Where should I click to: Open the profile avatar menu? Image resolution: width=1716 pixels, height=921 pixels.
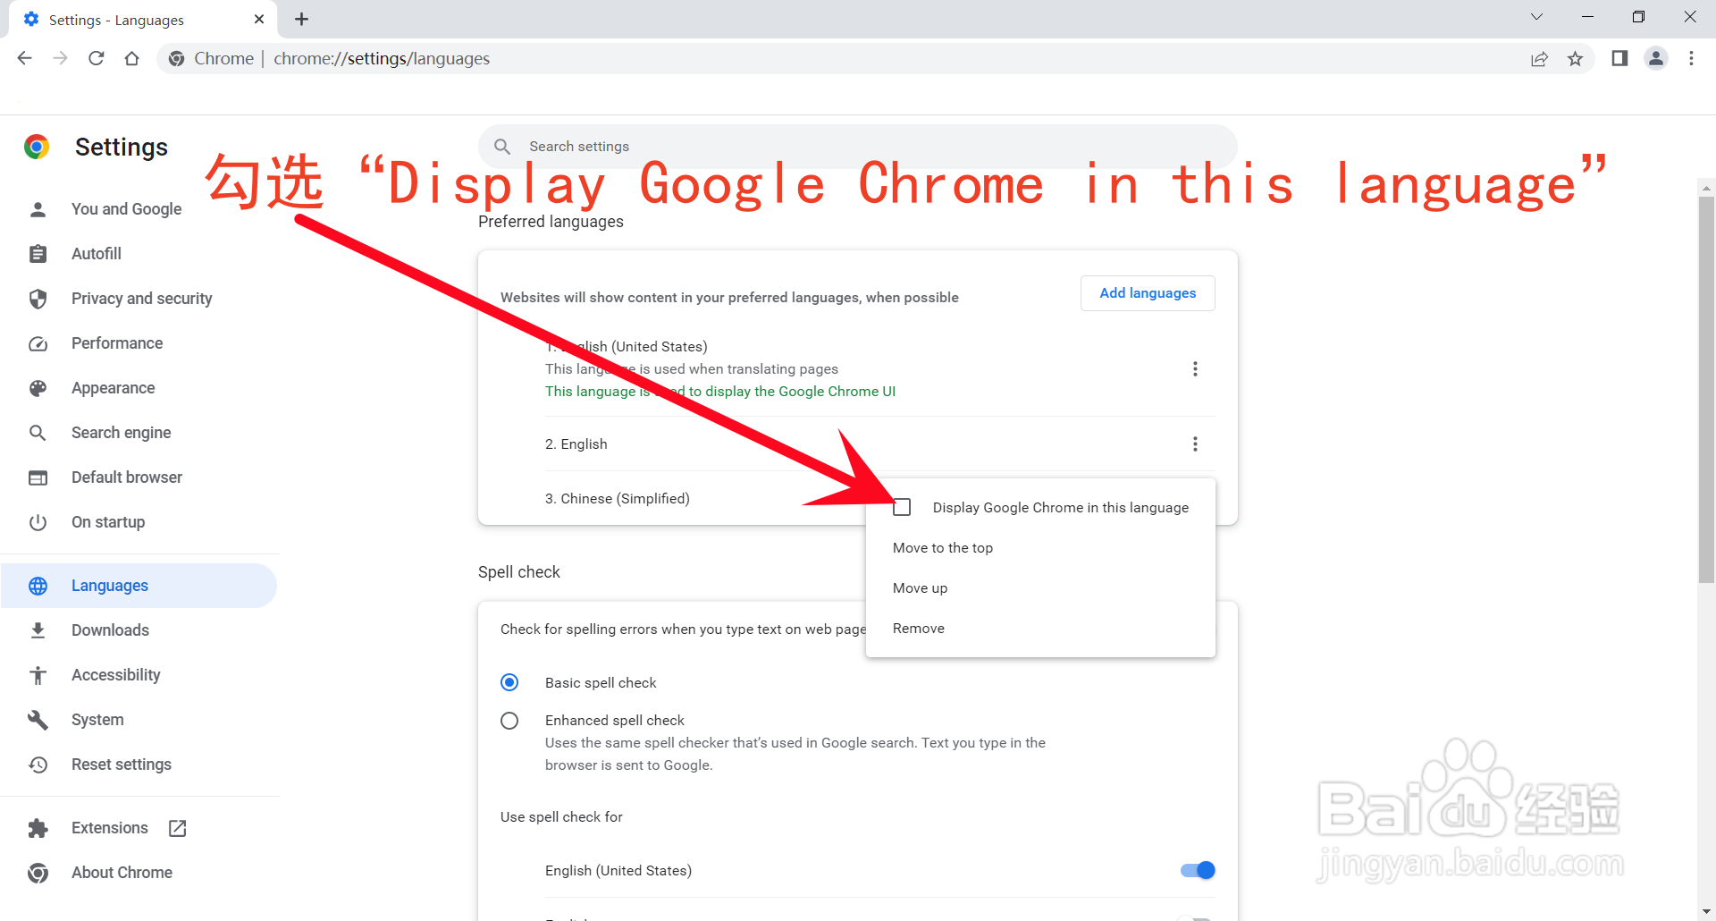pyautogui.click(x=1656, y=58)
